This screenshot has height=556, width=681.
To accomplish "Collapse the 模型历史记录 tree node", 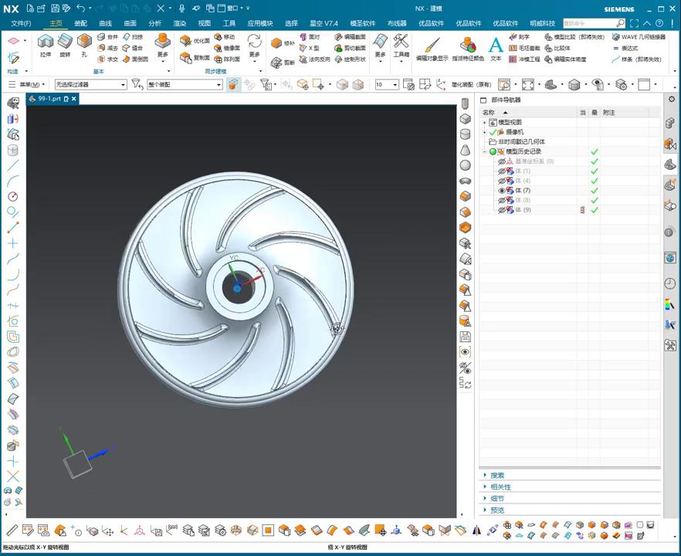I will [x=485, y=151].
